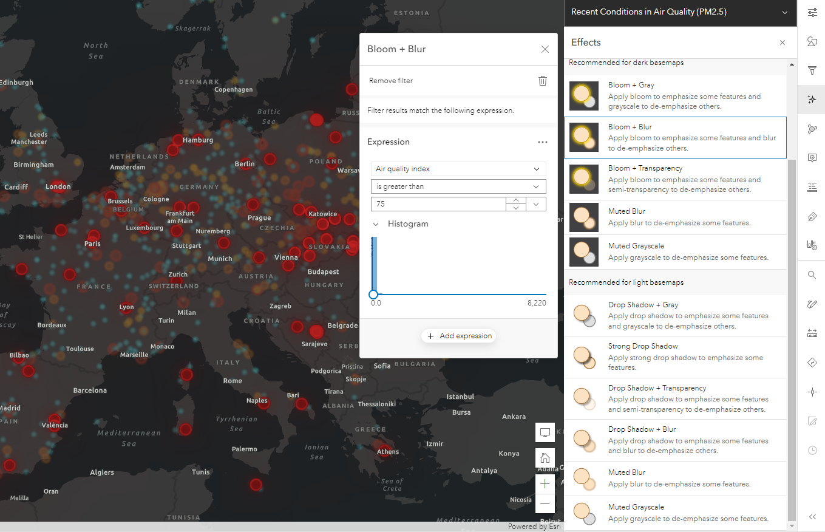Open the layer Properties panel
Screen dimensions: 825x532
click(812, 12)
